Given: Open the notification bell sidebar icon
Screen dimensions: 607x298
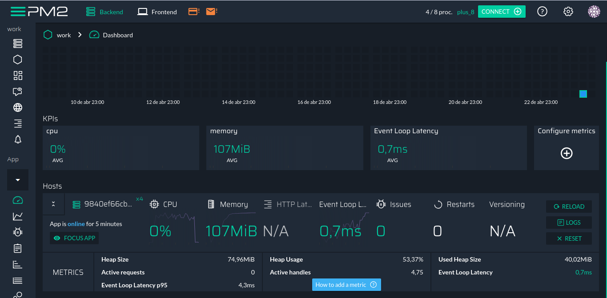Looking at the screenshot, I should 18,139.
